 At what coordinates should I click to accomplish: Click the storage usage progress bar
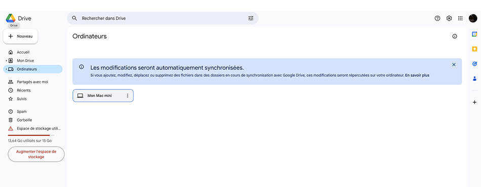click(x=31, y=135)
